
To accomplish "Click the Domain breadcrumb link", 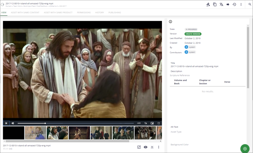I will click(9, 6).
